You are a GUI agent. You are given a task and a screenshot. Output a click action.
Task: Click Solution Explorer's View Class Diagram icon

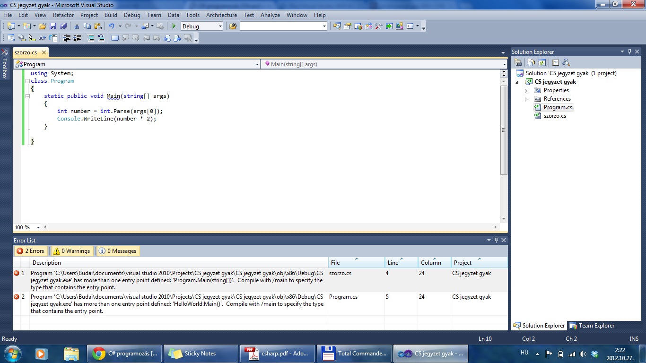[x=566, y=62]
